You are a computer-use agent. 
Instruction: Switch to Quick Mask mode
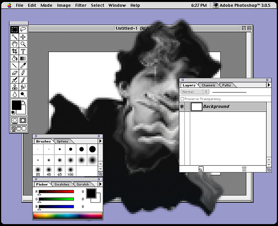(23, 121)
